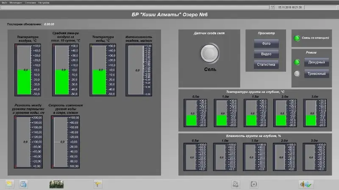Open the Статистика menu in menu bar

pyautogui.click(x=30, y=3)
